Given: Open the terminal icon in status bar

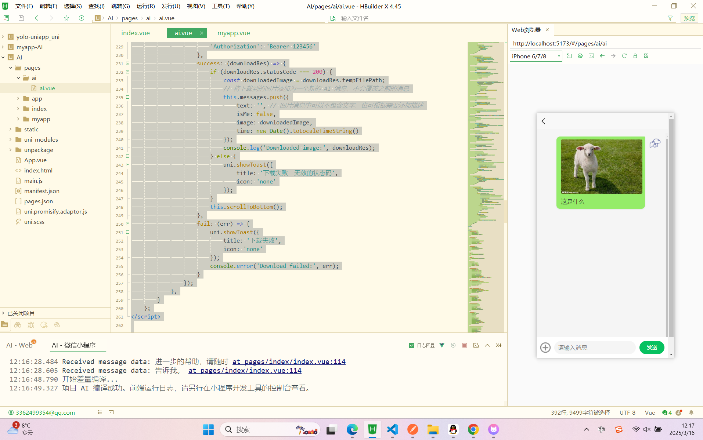Looking at the screenshot, I should click(x=111, y=412).
